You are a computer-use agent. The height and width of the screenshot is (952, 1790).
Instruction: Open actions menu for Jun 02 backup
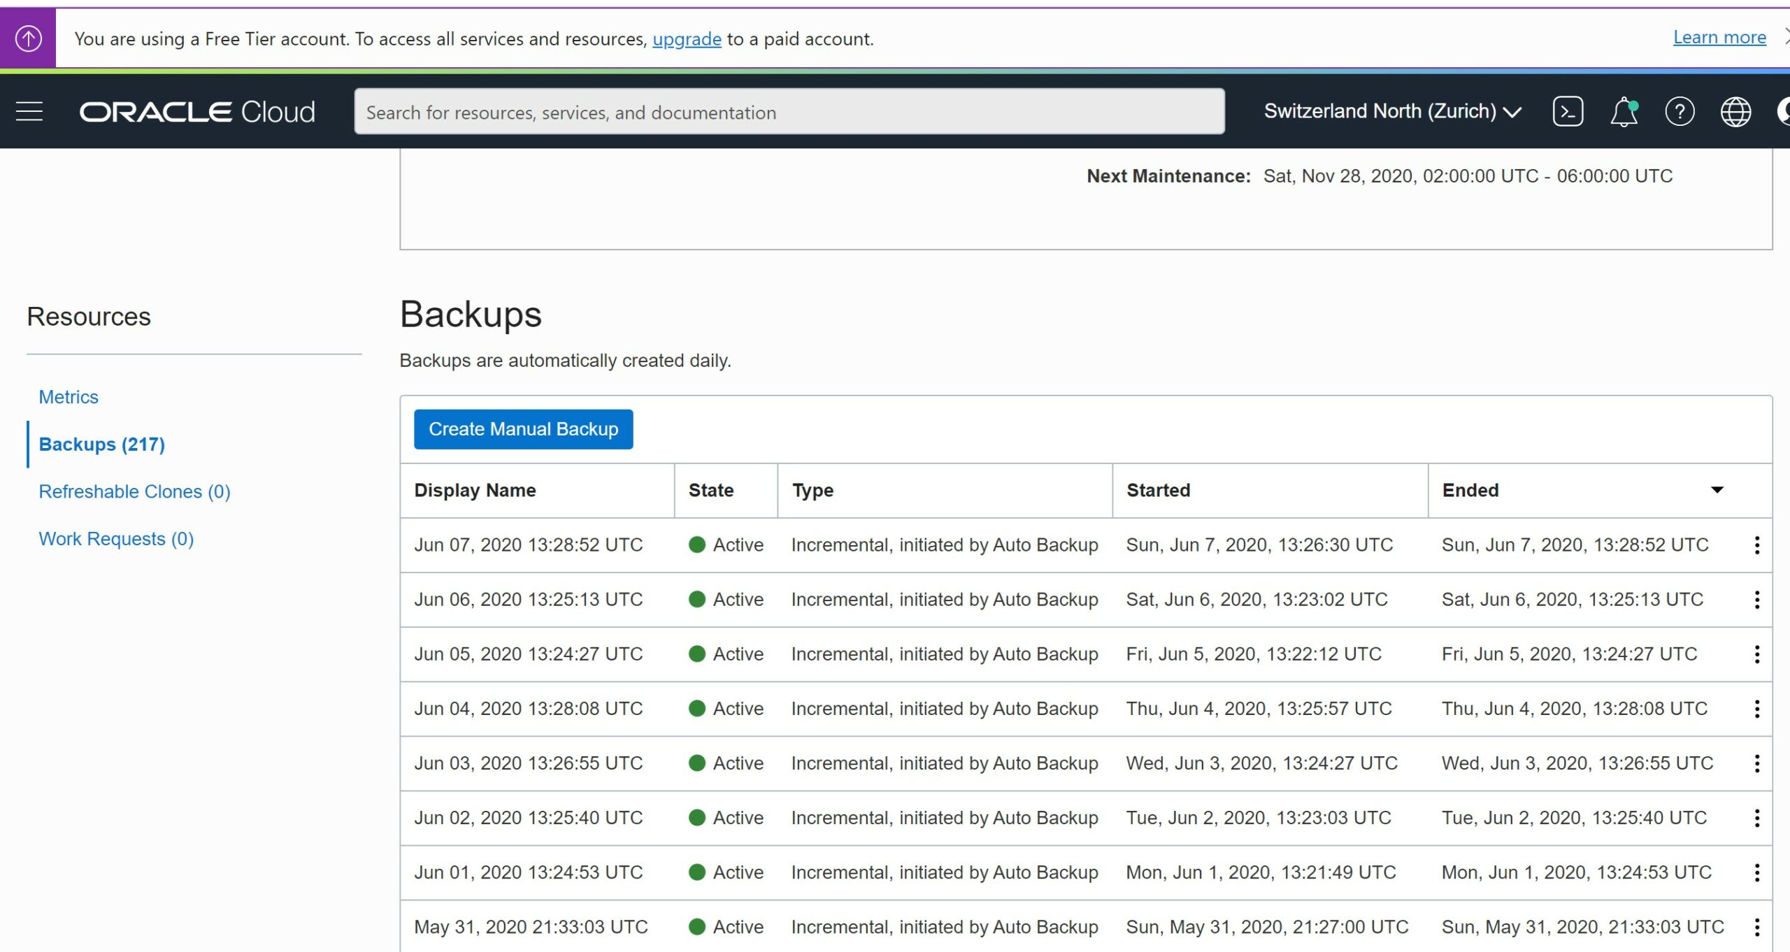pos(1756,818)
